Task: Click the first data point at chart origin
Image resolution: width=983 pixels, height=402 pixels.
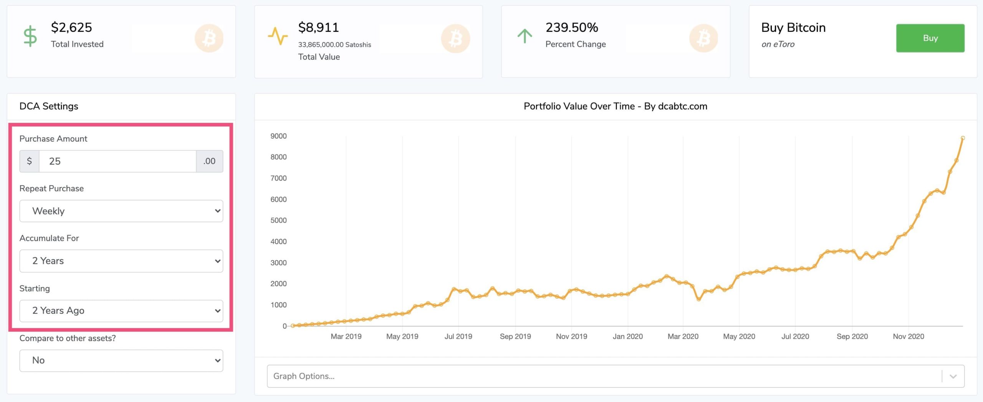Action: (293, 326)
